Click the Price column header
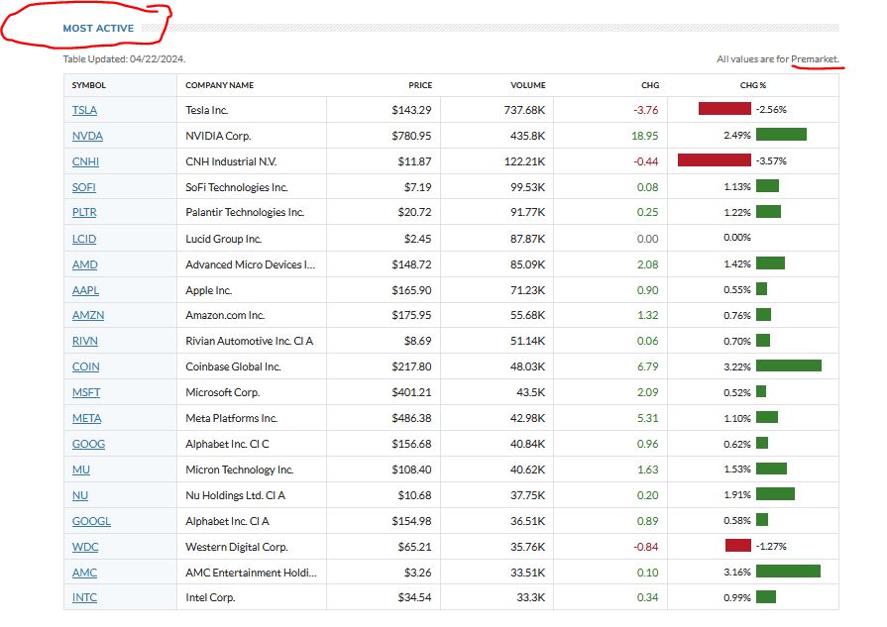The image size is (887, 627). click(420, 85)
